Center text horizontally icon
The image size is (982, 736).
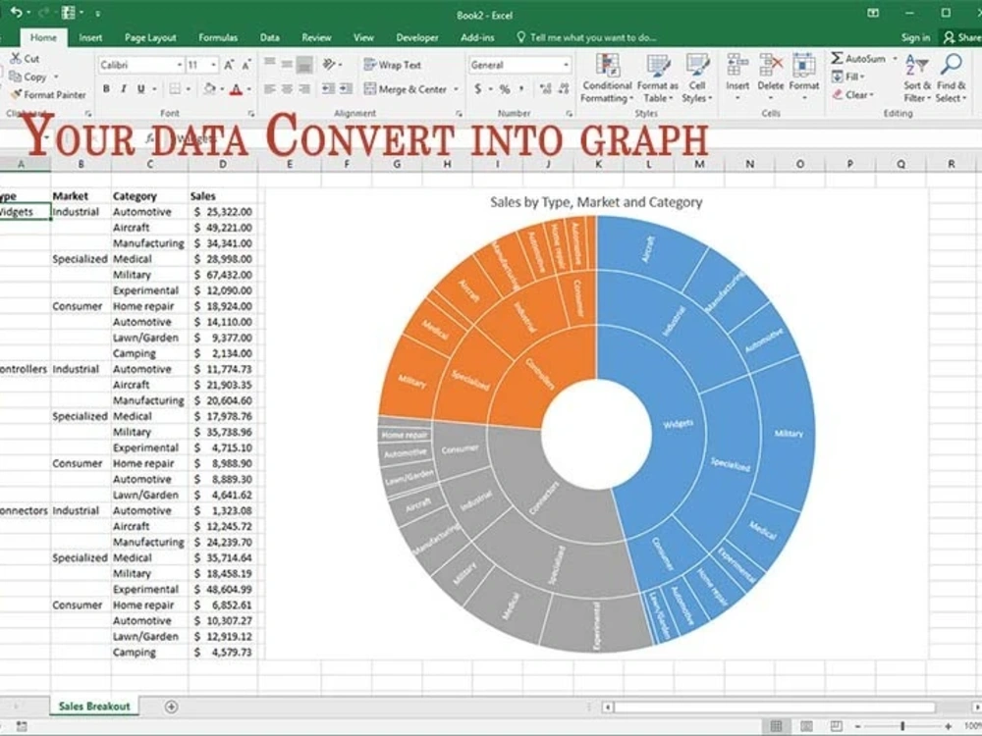click(x=287, y=89)
